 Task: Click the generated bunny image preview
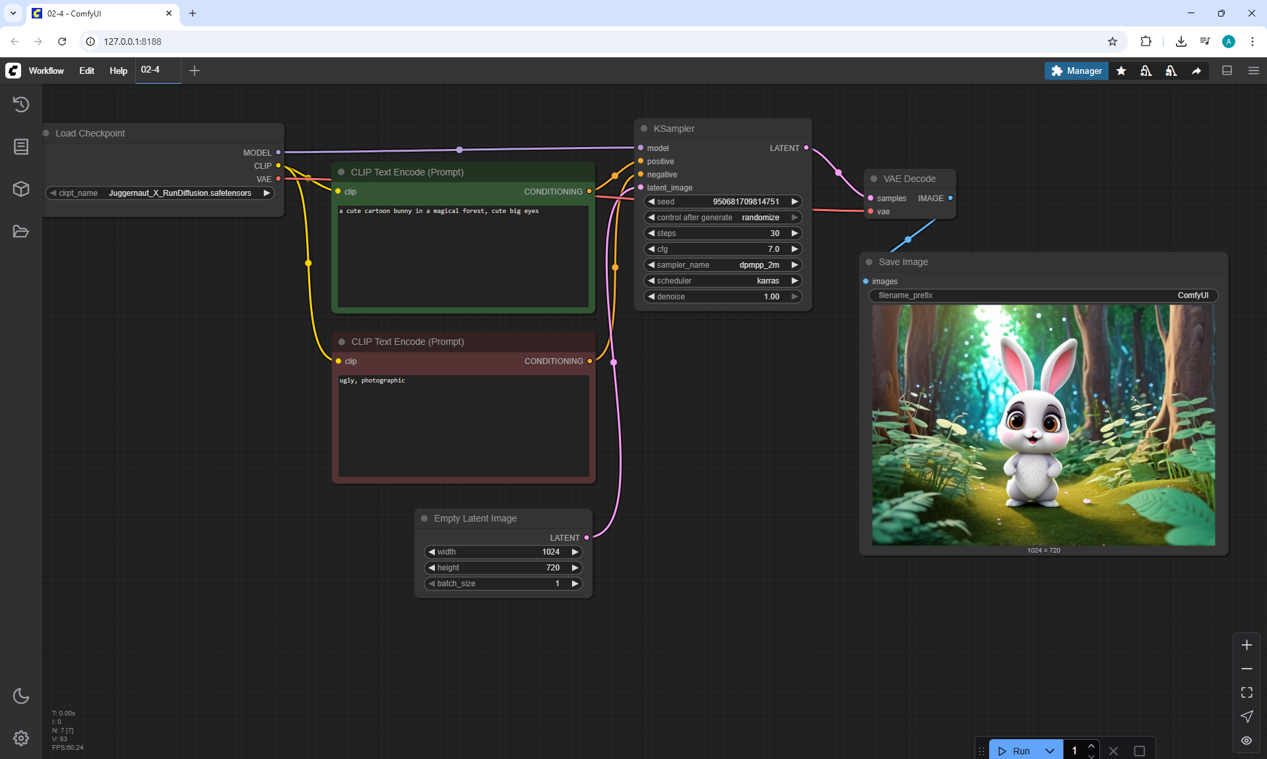coord(1043,425)
